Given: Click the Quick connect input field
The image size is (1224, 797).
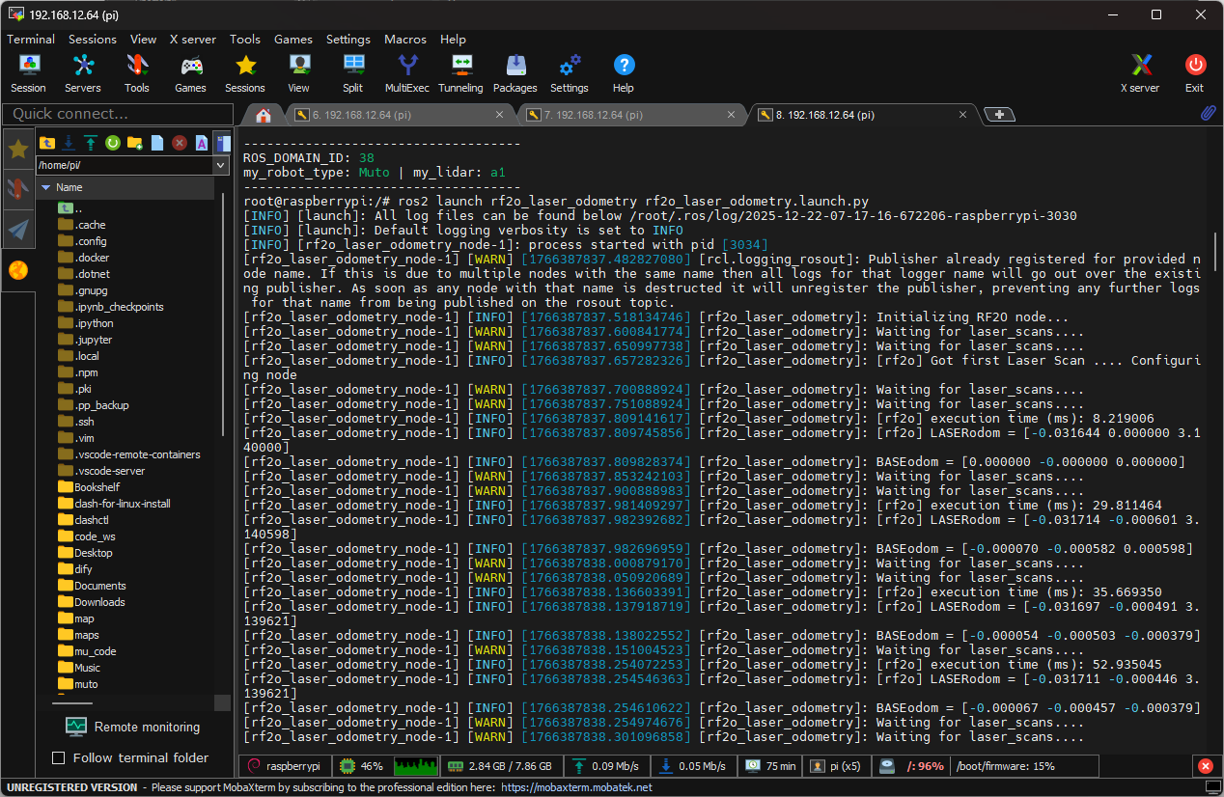Looking at the screenshot, I should 117,114.
